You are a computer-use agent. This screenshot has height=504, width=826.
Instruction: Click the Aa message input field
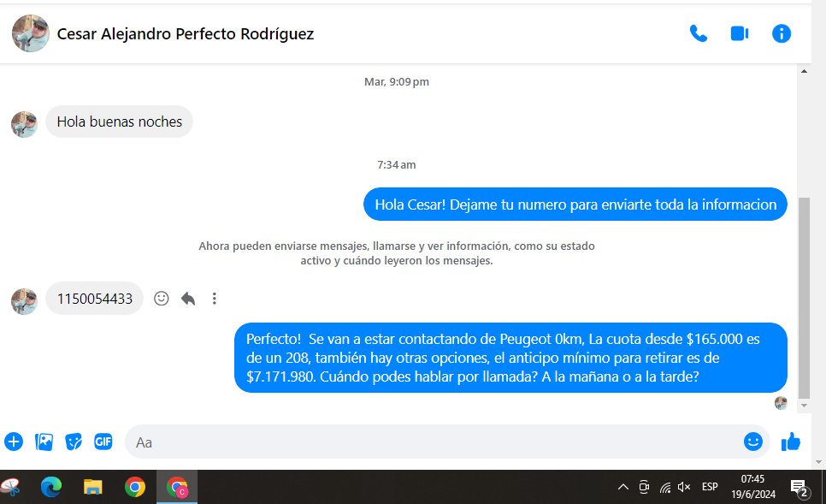[428, 442]
